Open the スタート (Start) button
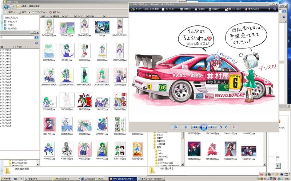 [x=6, y=179]
